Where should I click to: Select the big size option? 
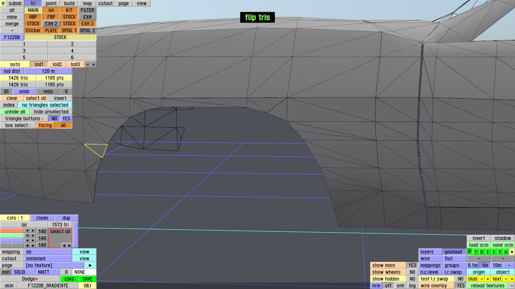pos(412,286)
